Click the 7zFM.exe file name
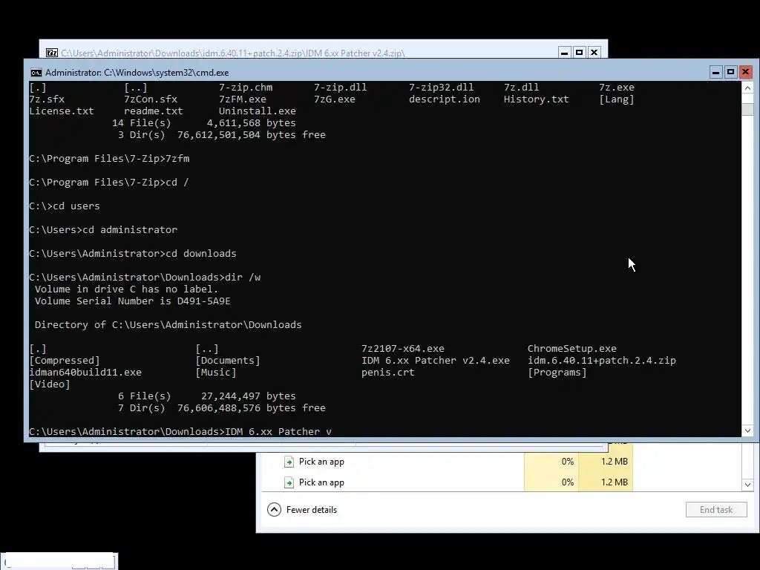This screenshot has width=760, height=570. click(243, 99)
